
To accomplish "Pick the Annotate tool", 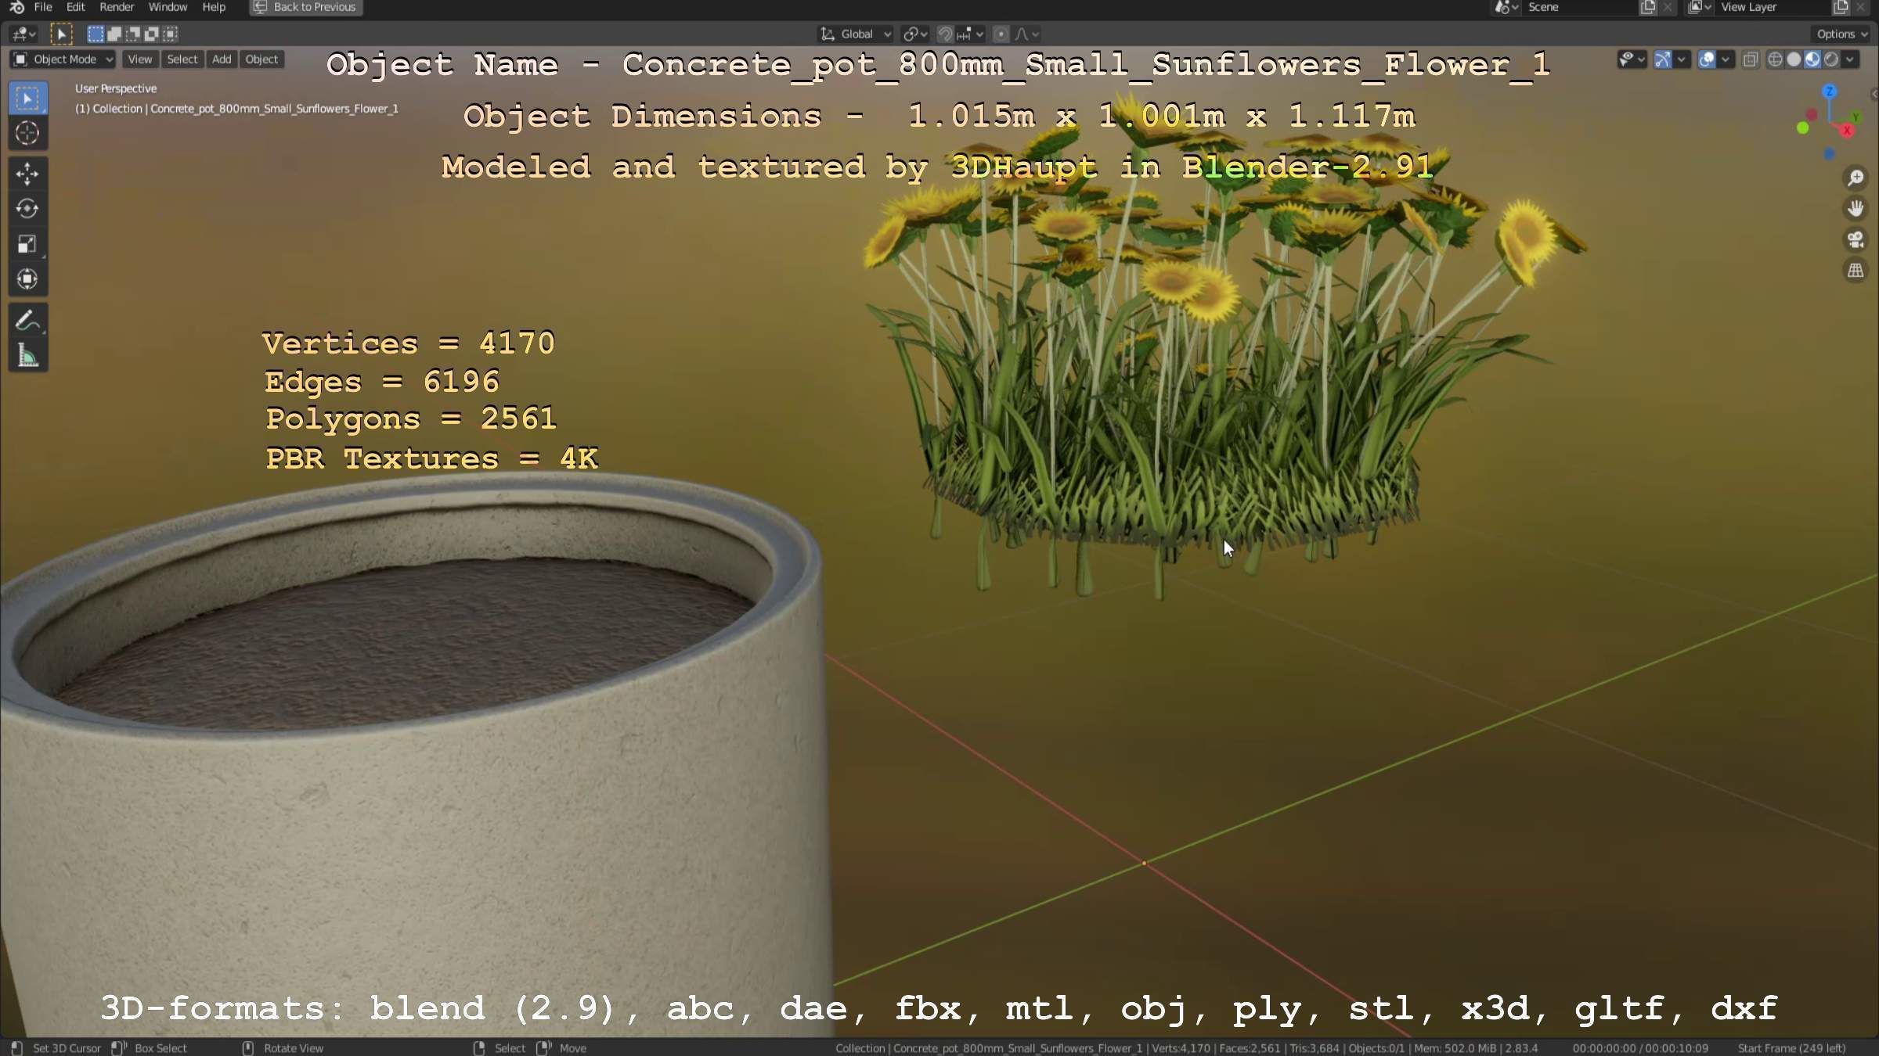I will 27,321.
